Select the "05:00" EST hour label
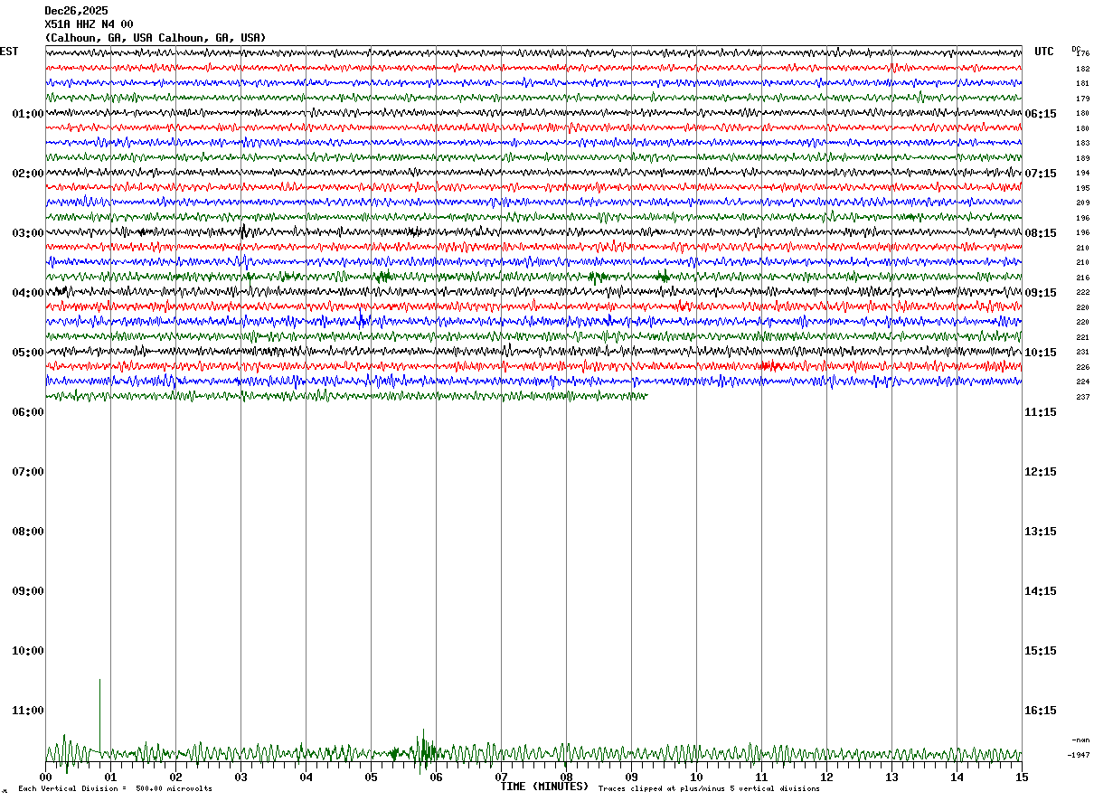The width and height of the screenshot is (1094, 801). coord(27,353)
